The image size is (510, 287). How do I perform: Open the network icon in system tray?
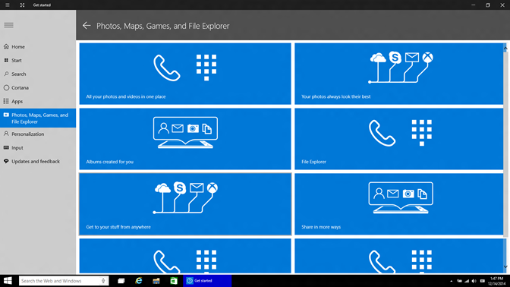coord(467,281)
